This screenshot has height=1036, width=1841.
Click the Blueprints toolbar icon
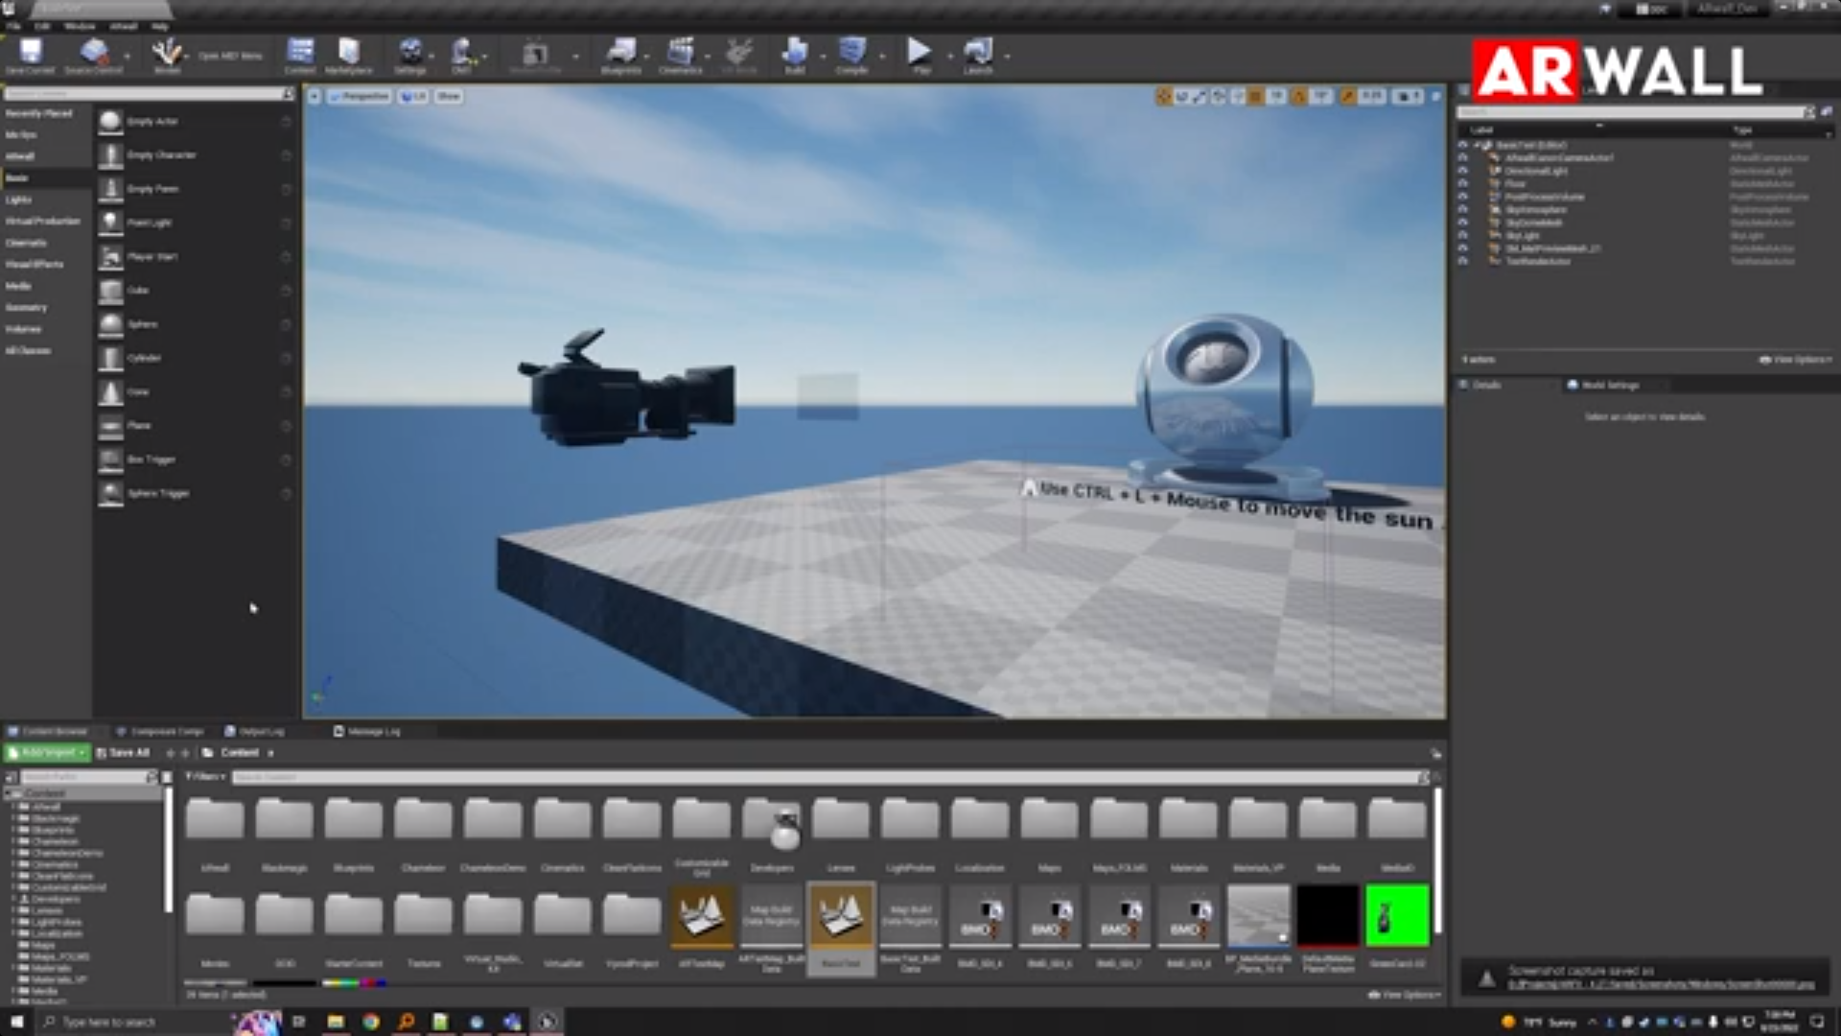click(621, 53)
